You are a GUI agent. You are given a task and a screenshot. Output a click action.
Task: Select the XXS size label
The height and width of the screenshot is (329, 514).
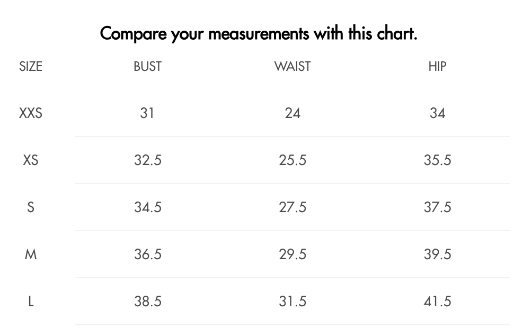click(x=31, y=113)
